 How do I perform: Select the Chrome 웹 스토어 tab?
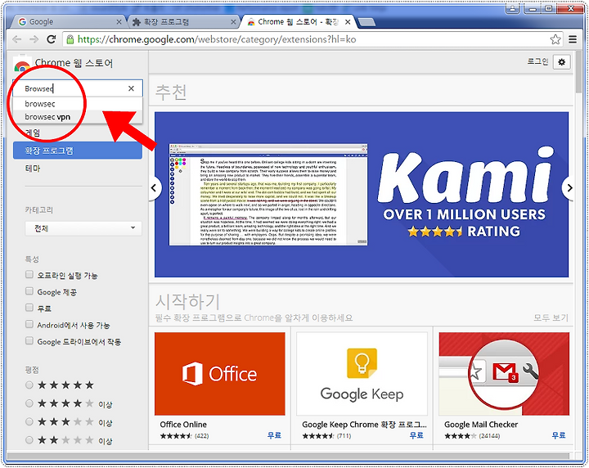click(297, 22)
